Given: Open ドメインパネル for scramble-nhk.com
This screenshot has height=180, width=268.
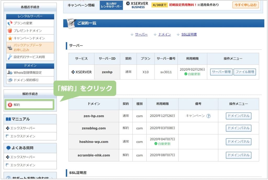Looking at the screenshot, I should tap(238, 155).
